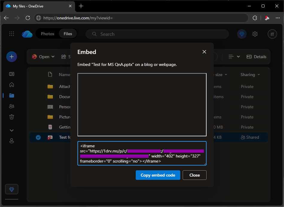Image resolution: width=284 pixels, height=207 pixels.
Task: Open the Documents folder row
Action: (149, 97)
